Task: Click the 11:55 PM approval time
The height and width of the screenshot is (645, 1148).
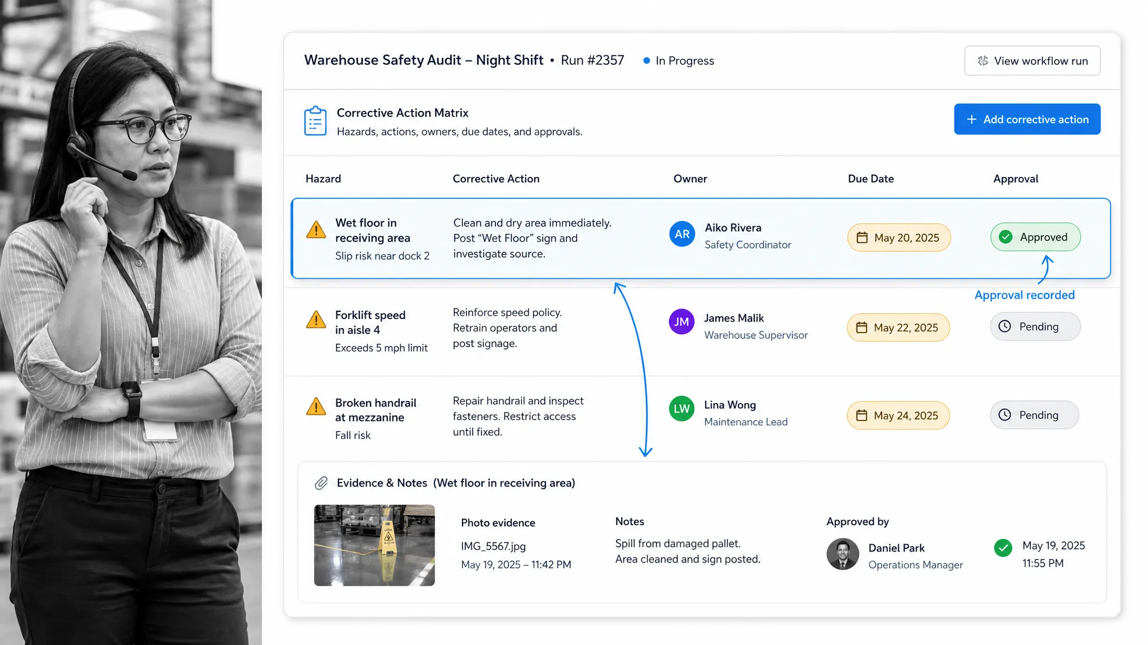Action: (x=1043, y=563)
